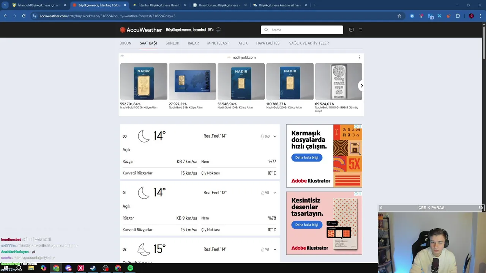Screen dimensions: 486x273
Task: Click the raindrop %0 icon at hour 00
Action: 262,136
